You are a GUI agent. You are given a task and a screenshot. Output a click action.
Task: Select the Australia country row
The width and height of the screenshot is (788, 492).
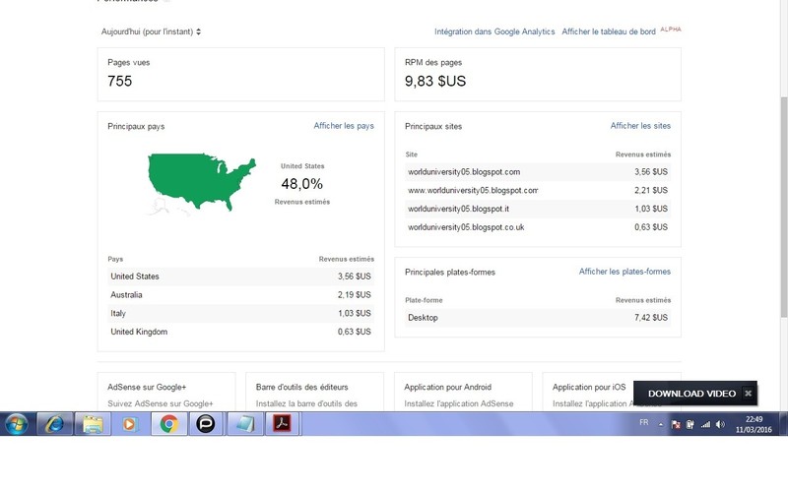pos(240,295)
